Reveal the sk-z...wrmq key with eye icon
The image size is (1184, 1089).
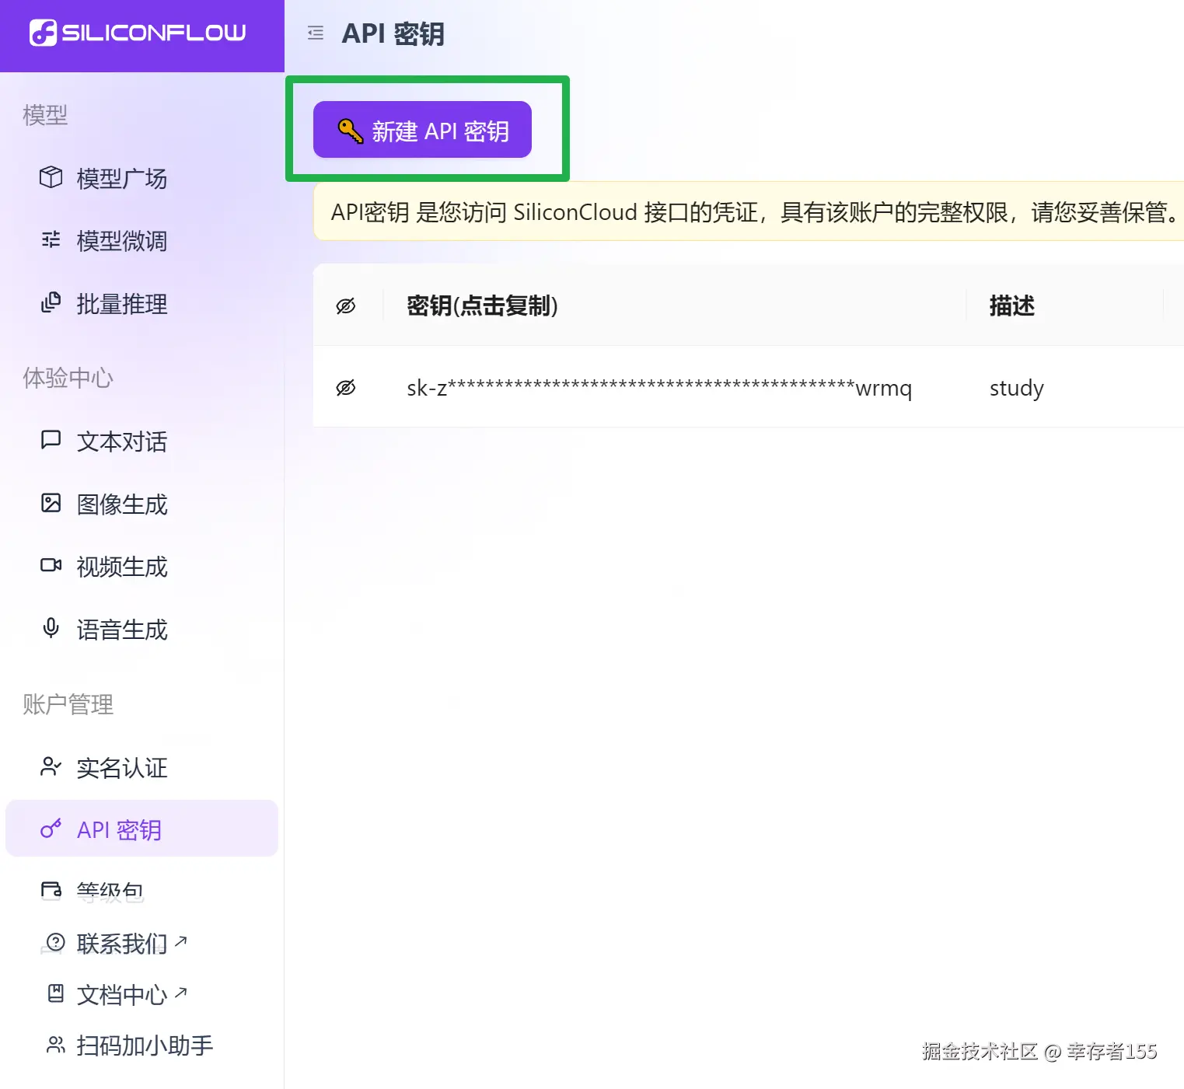(346, 387)
